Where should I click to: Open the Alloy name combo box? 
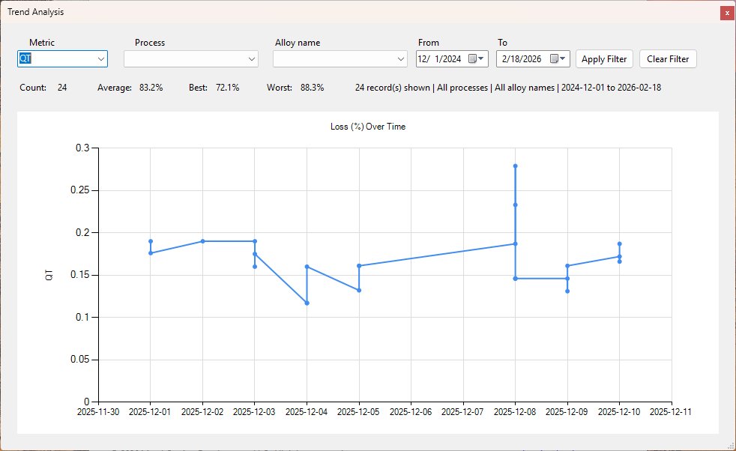[340, 59]
